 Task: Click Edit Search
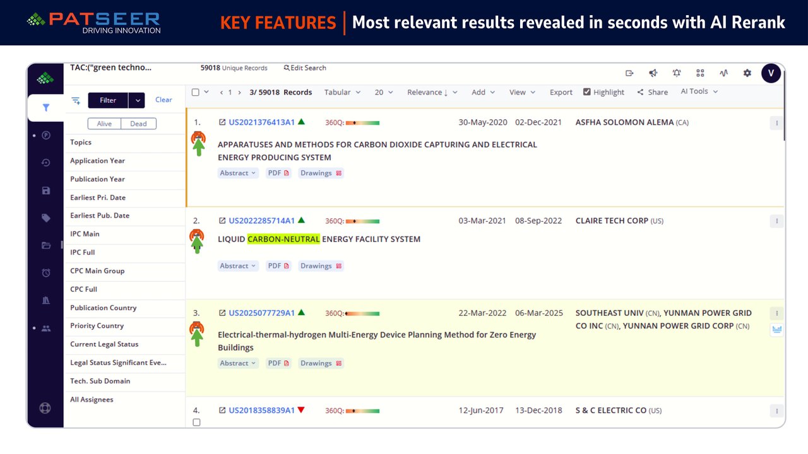305,68
